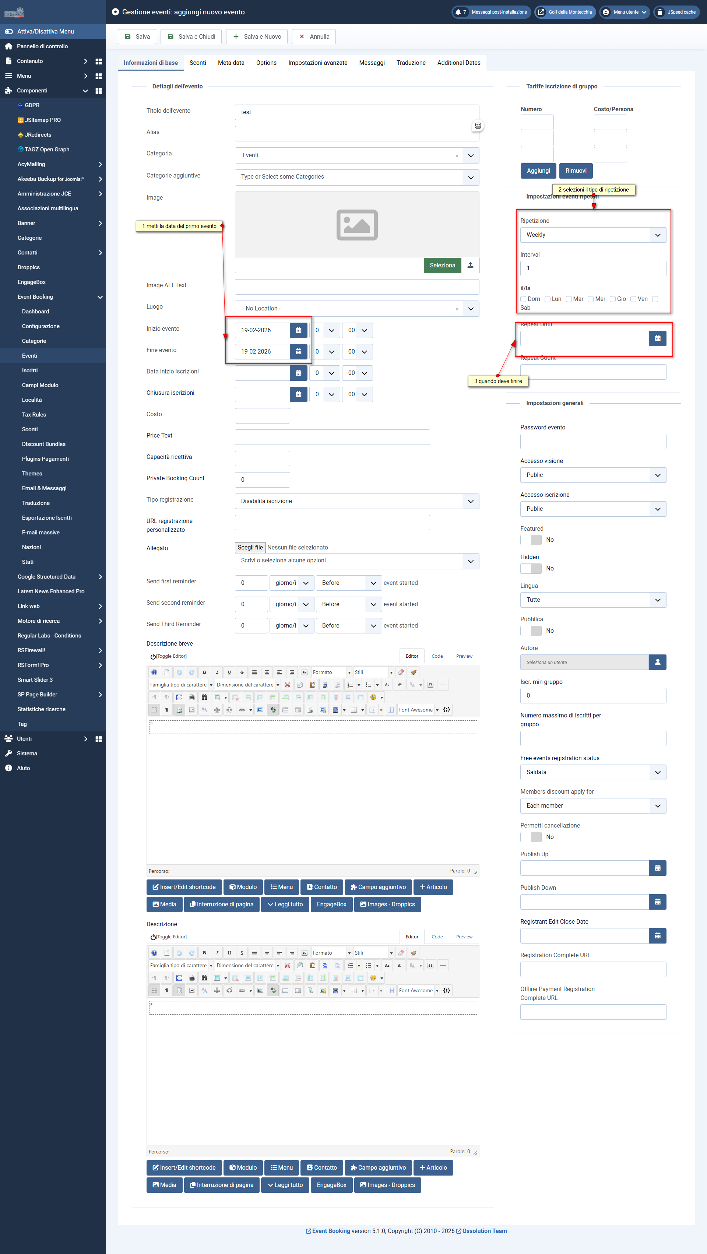
Task: Check the Lun weekday checkbox
Action: [x=548, y=299]
